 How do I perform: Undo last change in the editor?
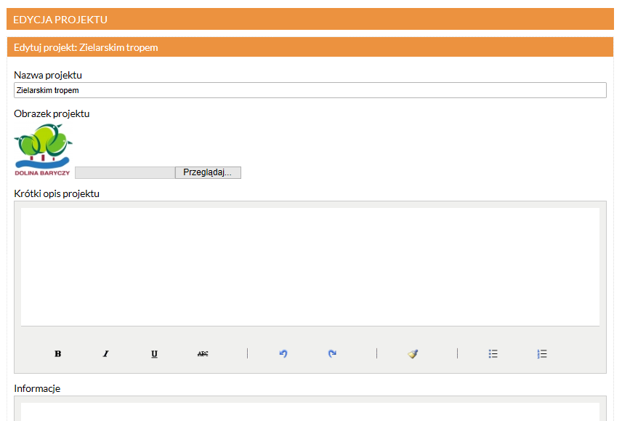(283, 353)
